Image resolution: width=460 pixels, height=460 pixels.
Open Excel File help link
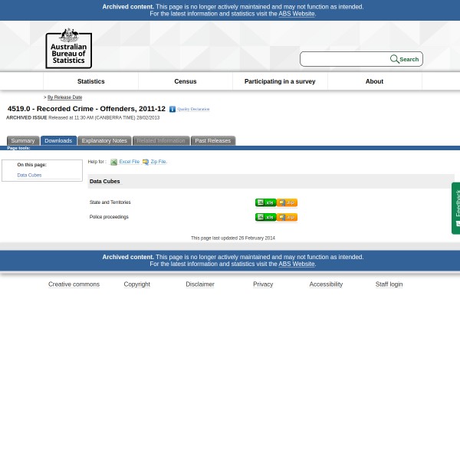(129, 162)
